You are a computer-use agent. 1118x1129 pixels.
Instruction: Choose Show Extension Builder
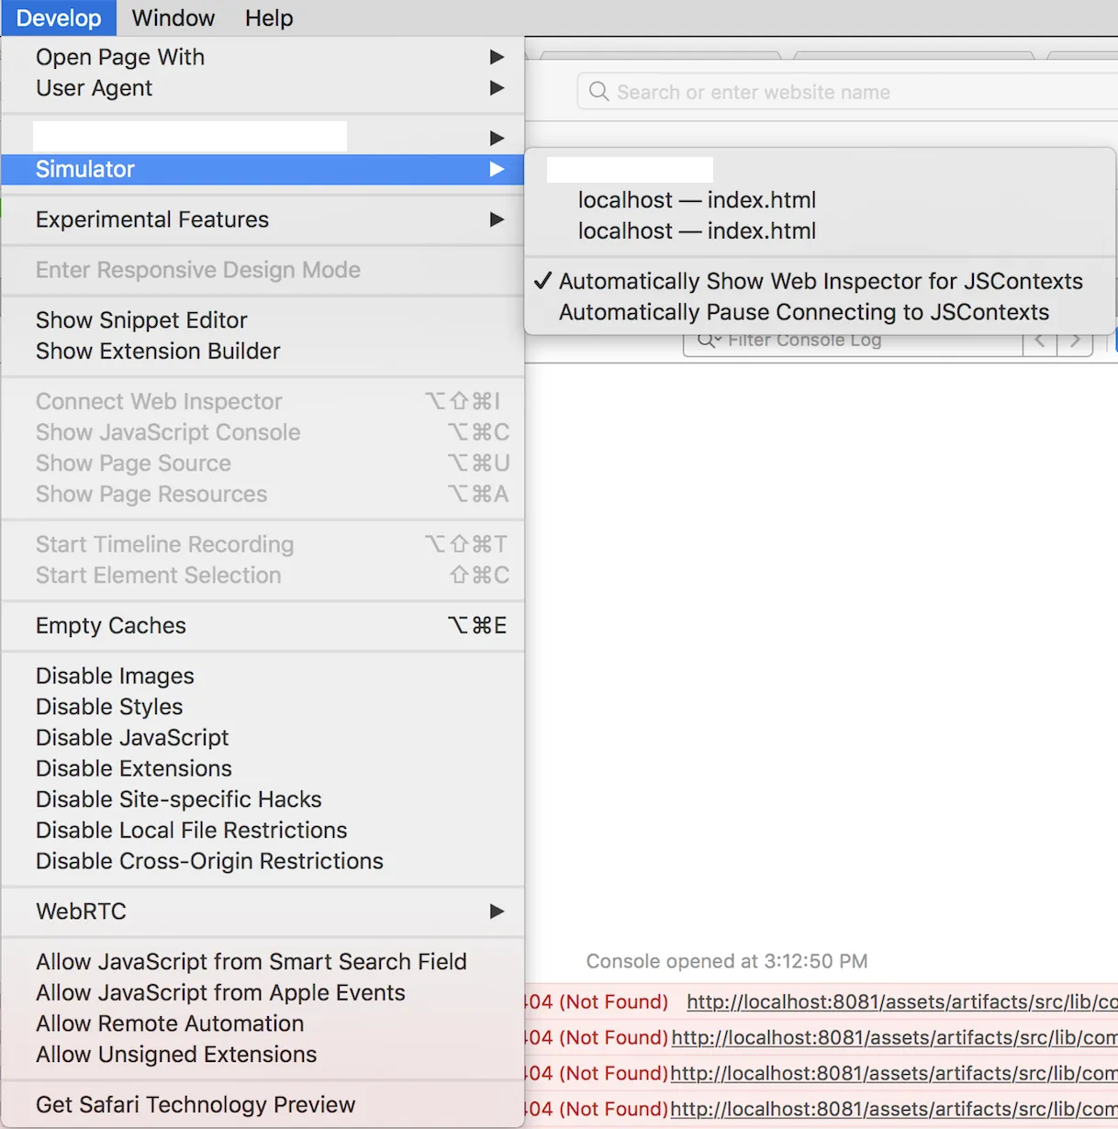pos(263,352)
